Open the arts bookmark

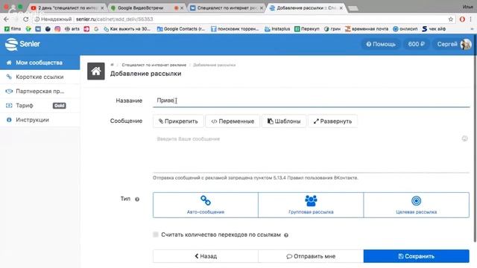coord(72,29)
